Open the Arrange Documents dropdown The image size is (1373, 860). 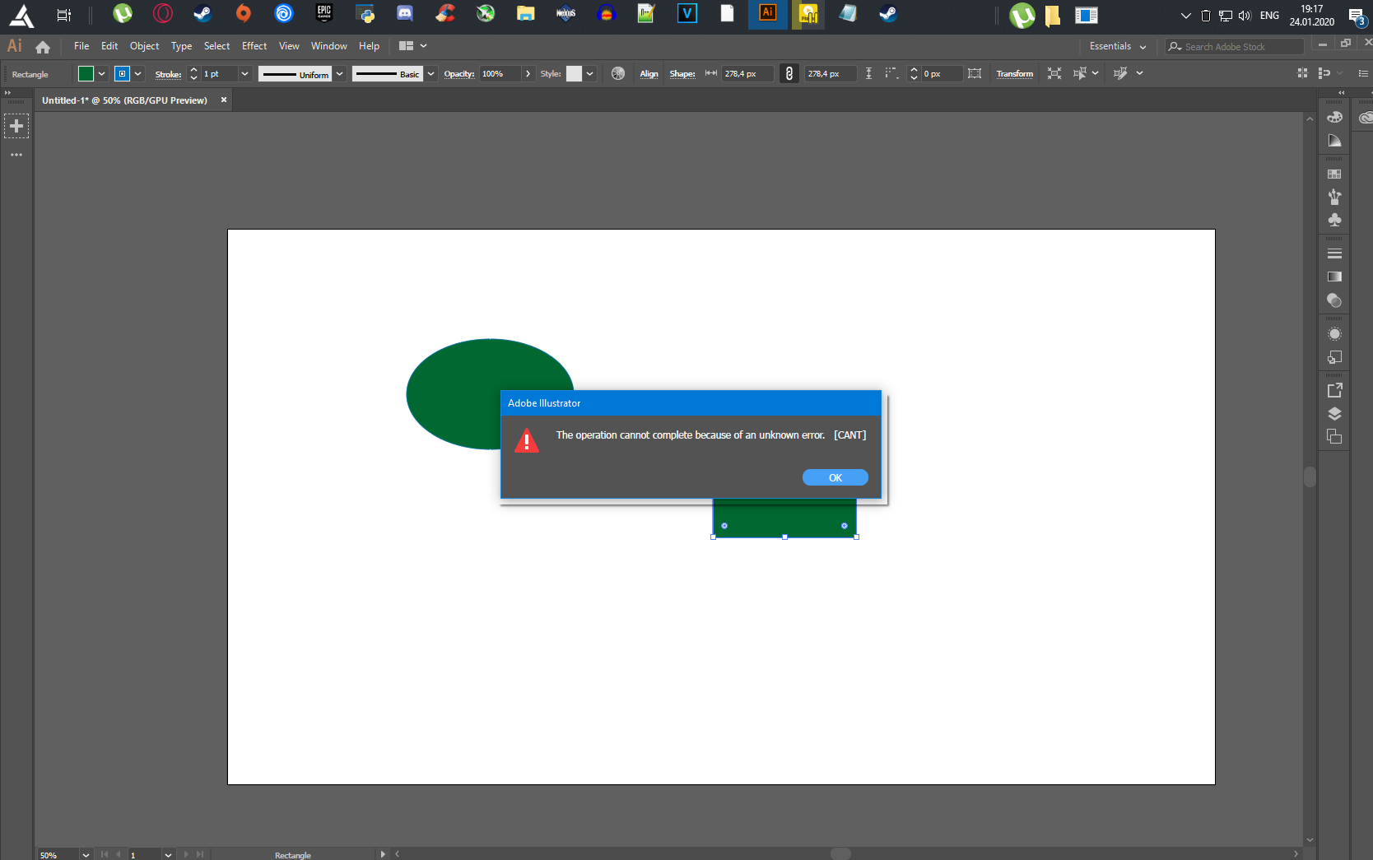click(413, 46)
